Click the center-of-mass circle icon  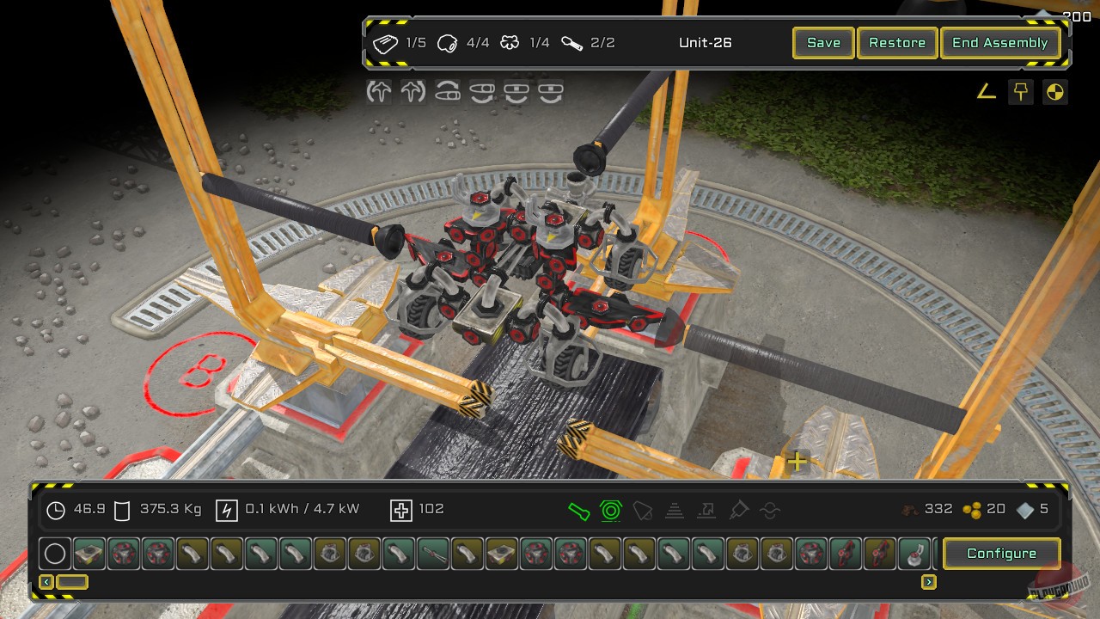[x=1054, y=91]
